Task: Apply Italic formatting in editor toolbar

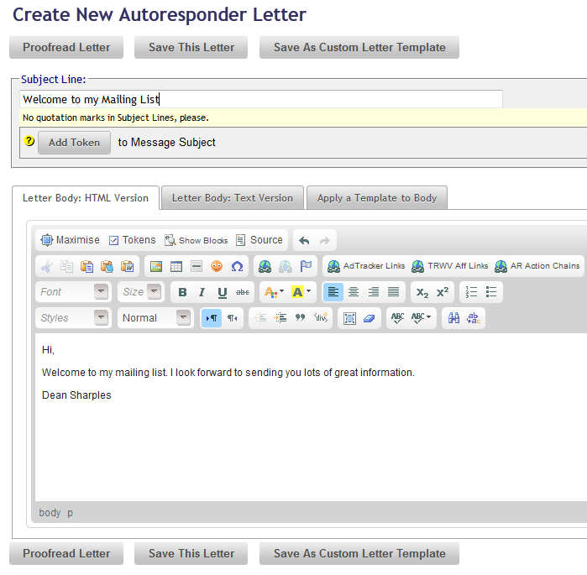Action: click(x=202, y=292)
